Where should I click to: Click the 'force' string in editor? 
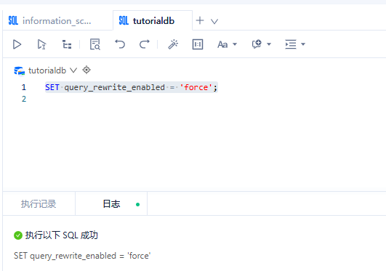click(196, 87)
